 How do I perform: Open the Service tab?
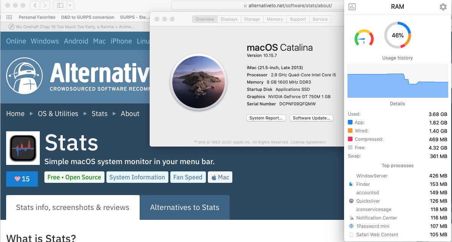(320, 19)
